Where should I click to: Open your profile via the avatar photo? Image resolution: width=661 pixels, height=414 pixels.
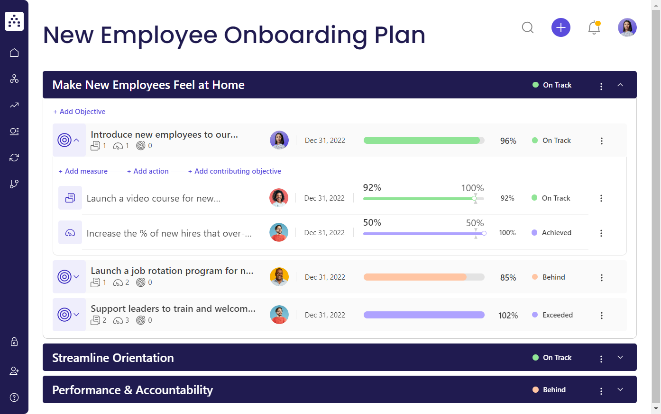coord(627,27)
